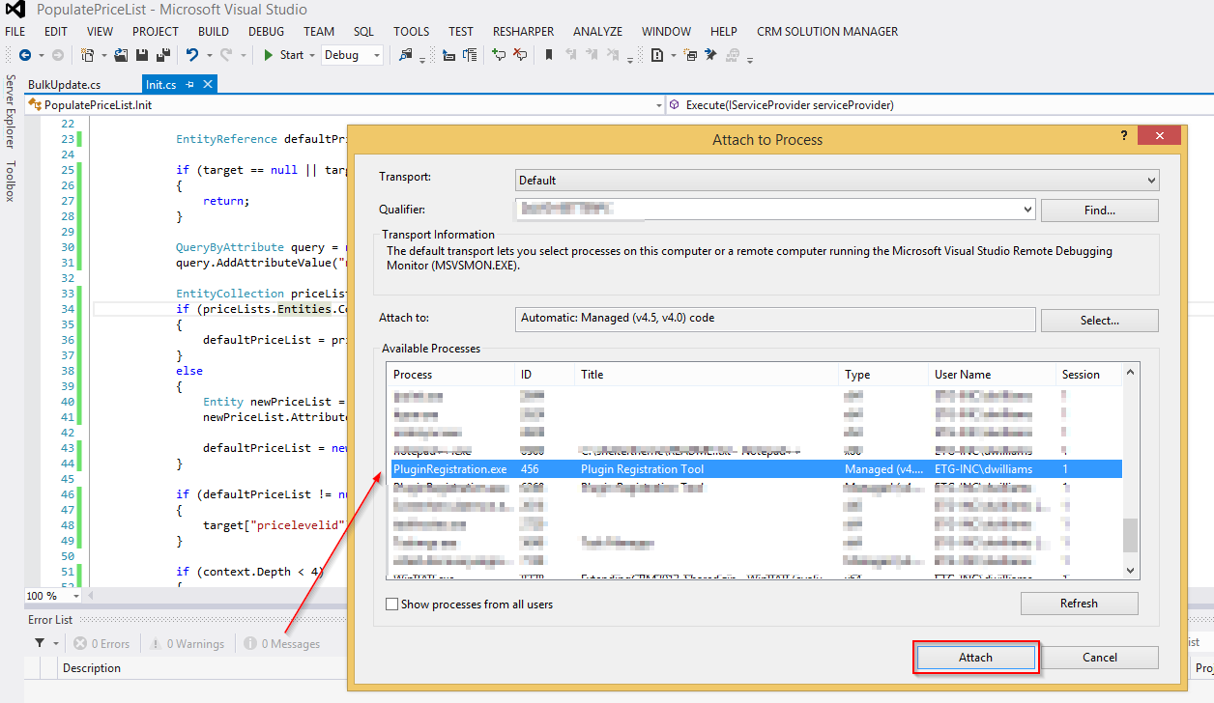Open the Start button dropdown arrow
This screenshot has width=1214, height=703.
click(312, 55)
